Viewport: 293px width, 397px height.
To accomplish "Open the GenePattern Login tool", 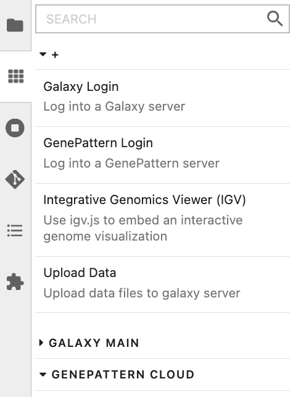I will coord(162,155).
